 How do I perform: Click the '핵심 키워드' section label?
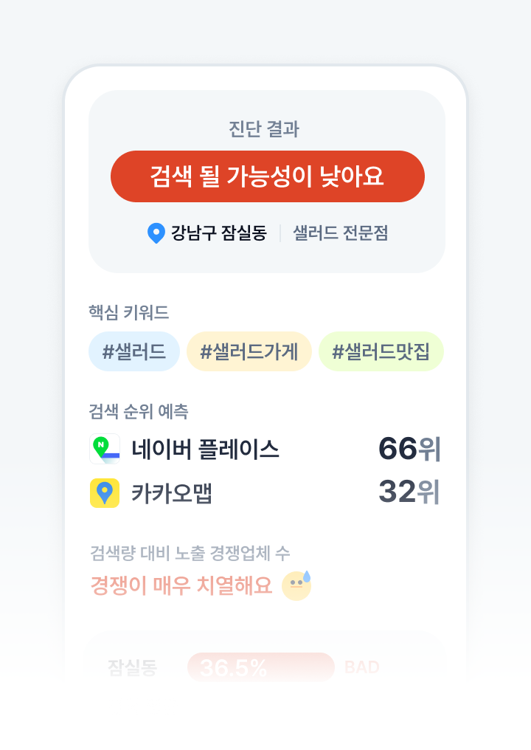pyautogui.click(x=128, y=313)
